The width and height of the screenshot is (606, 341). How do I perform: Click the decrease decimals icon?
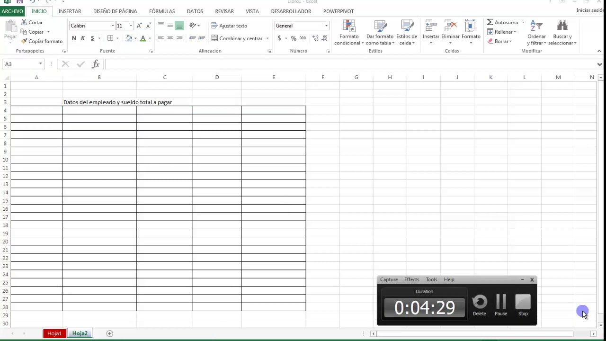[x=325, y=38]
